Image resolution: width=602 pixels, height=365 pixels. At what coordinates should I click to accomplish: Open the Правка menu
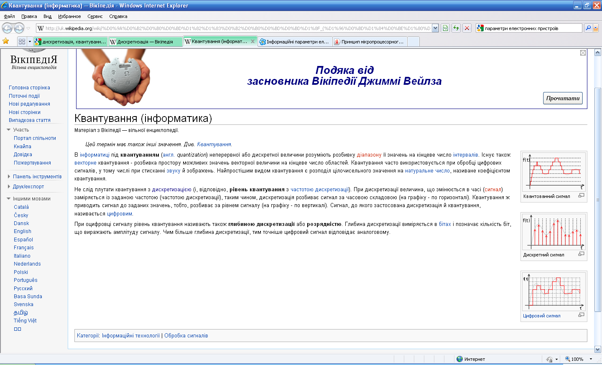(29, 16)
